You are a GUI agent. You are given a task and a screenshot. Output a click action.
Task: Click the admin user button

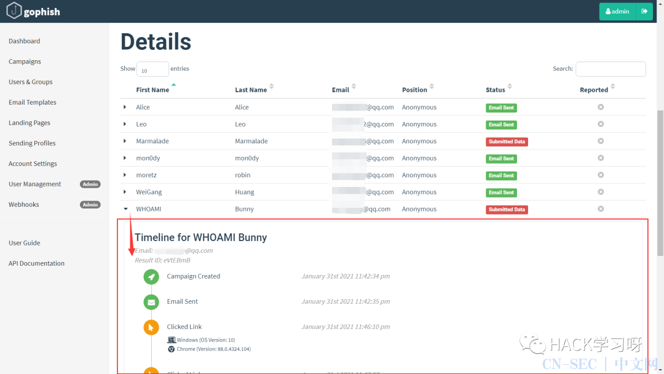point(618,12)
